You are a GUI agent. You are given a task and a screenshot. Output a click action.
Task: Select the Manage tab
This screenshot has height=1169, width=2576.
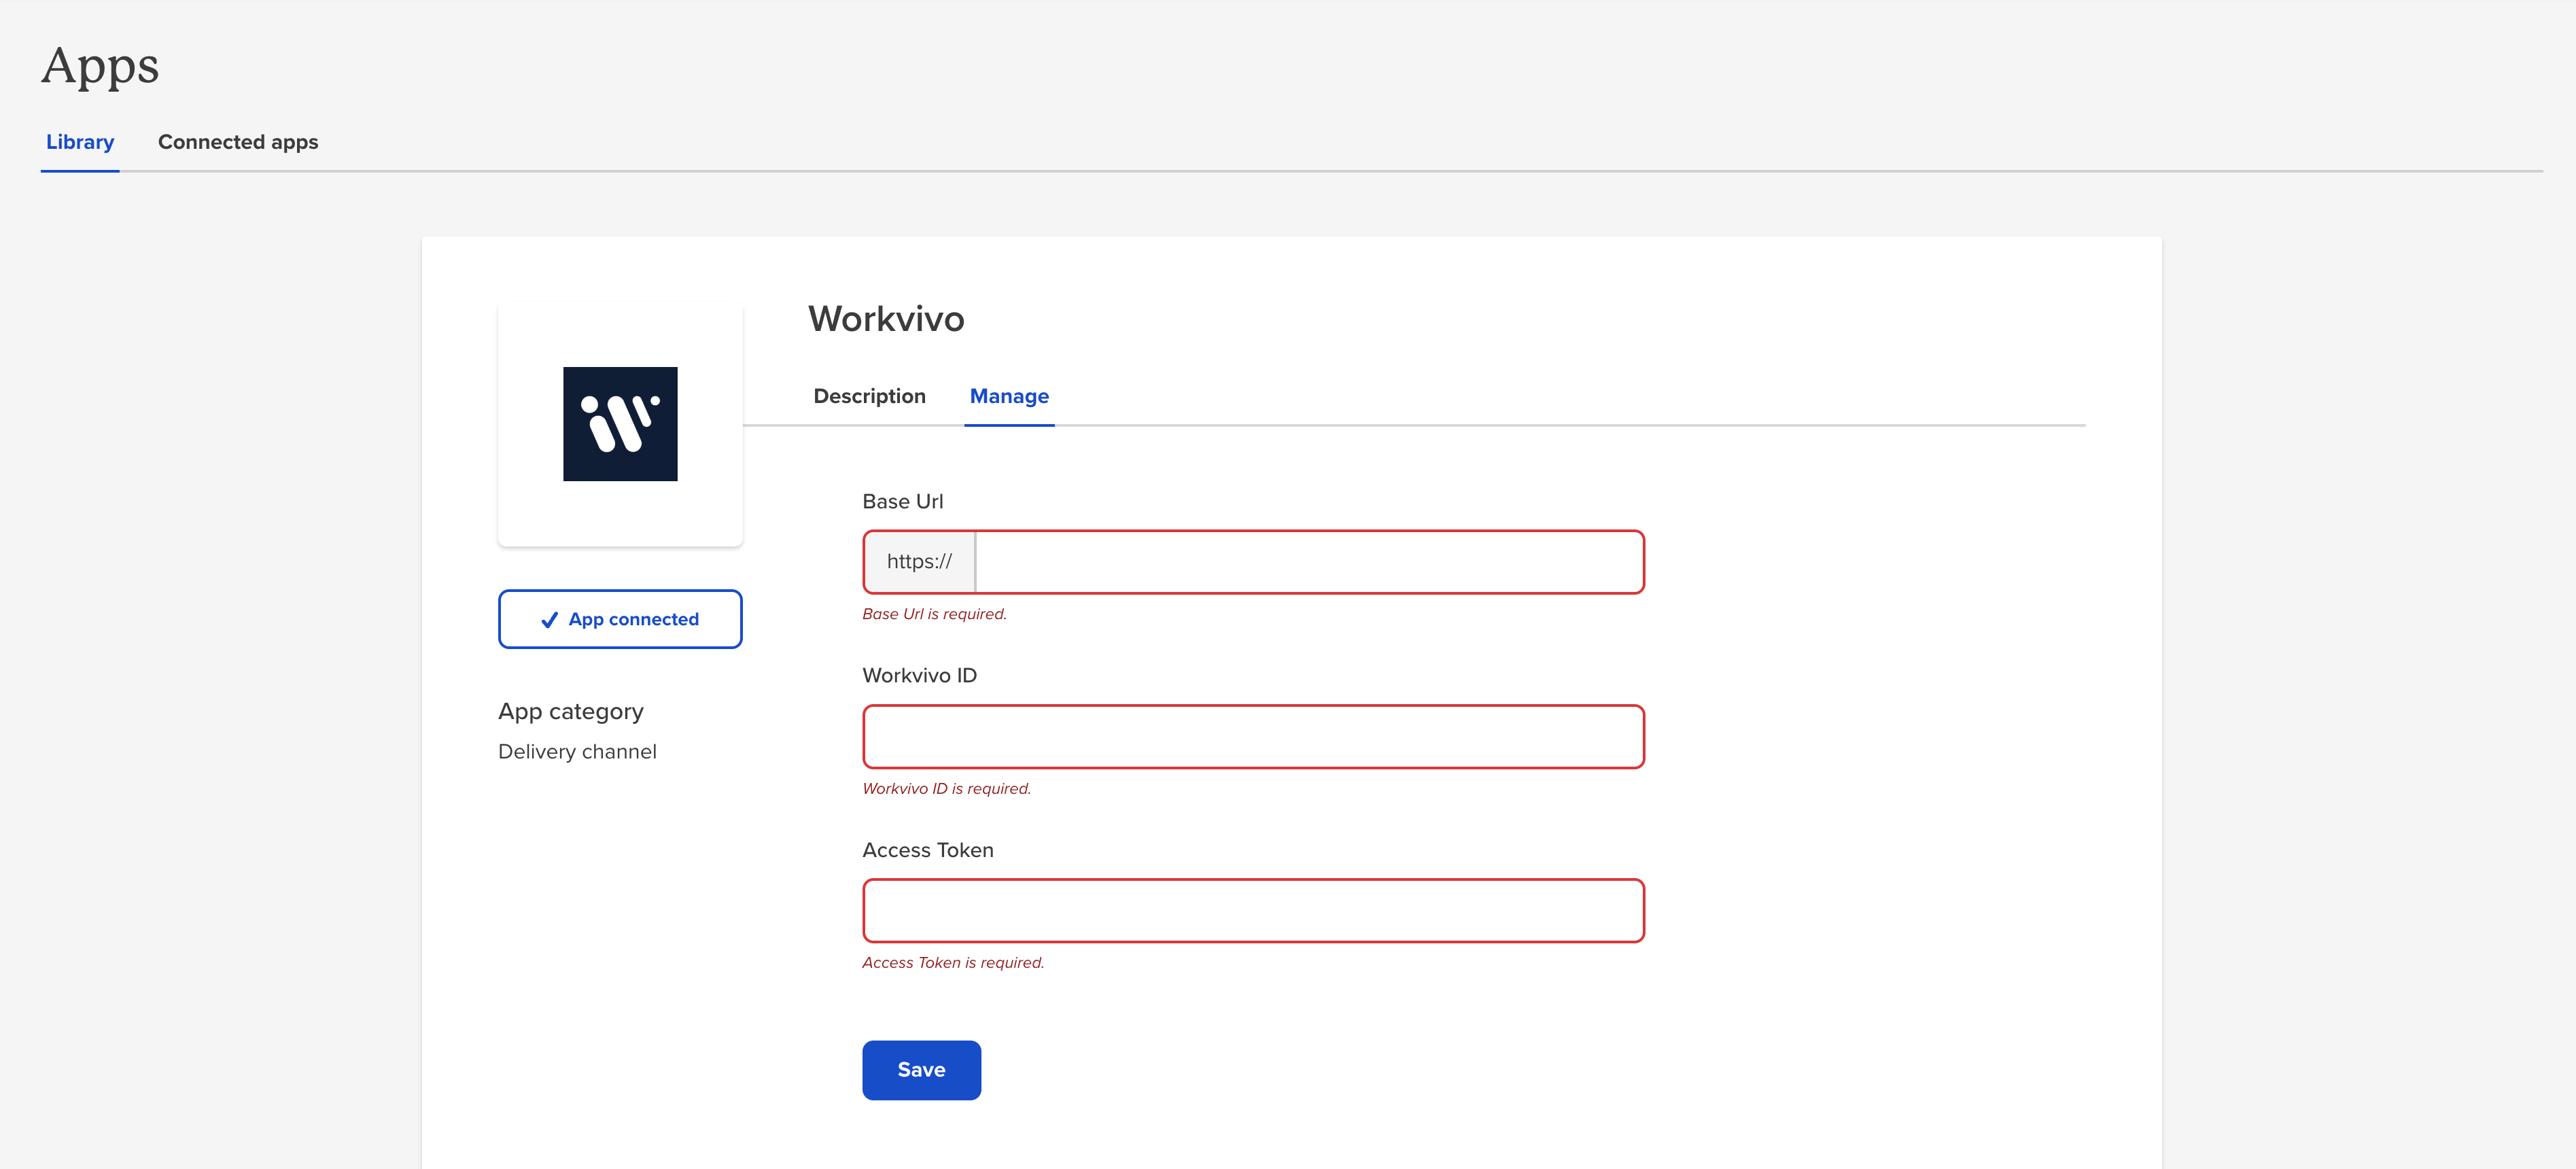click(x=1009, y=396)
